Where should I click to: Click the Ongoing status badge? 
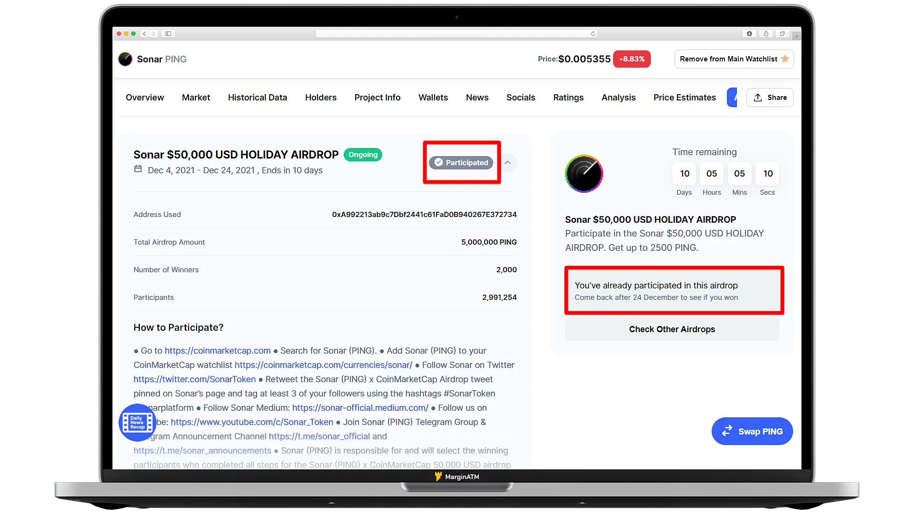coord(363,155)
